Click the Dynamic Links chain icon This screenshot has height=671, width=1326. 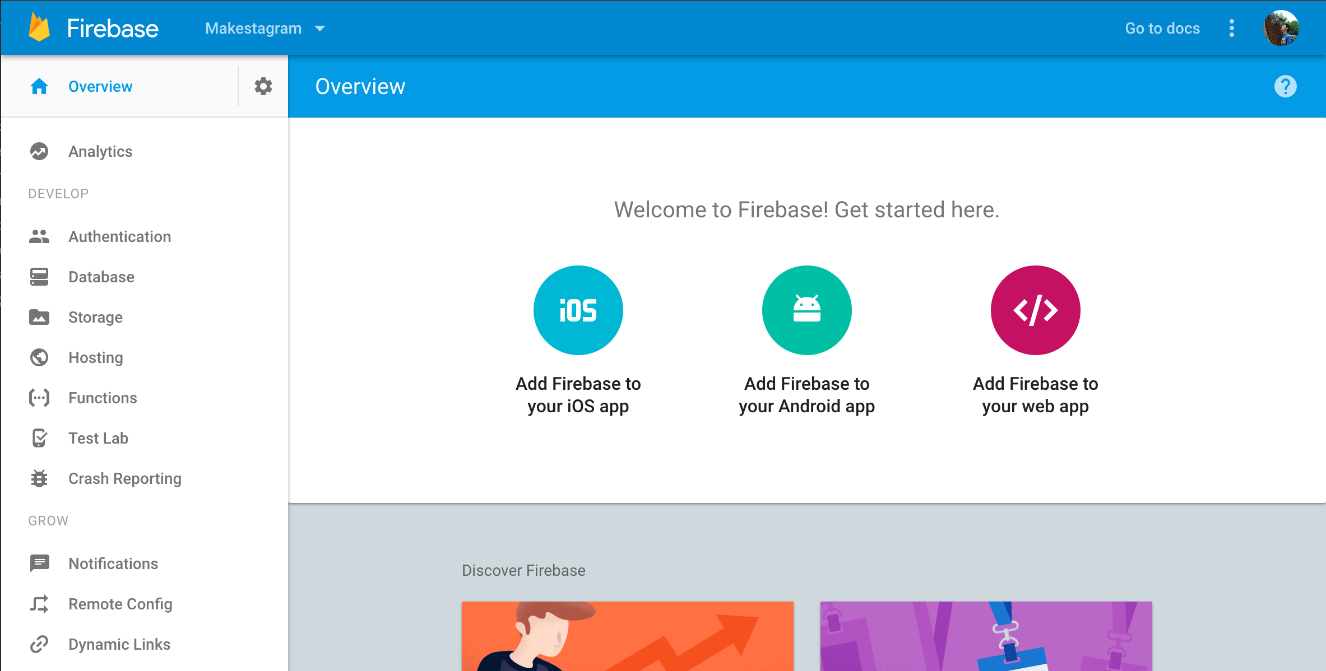pyautogui.click(x=39, y=644)
